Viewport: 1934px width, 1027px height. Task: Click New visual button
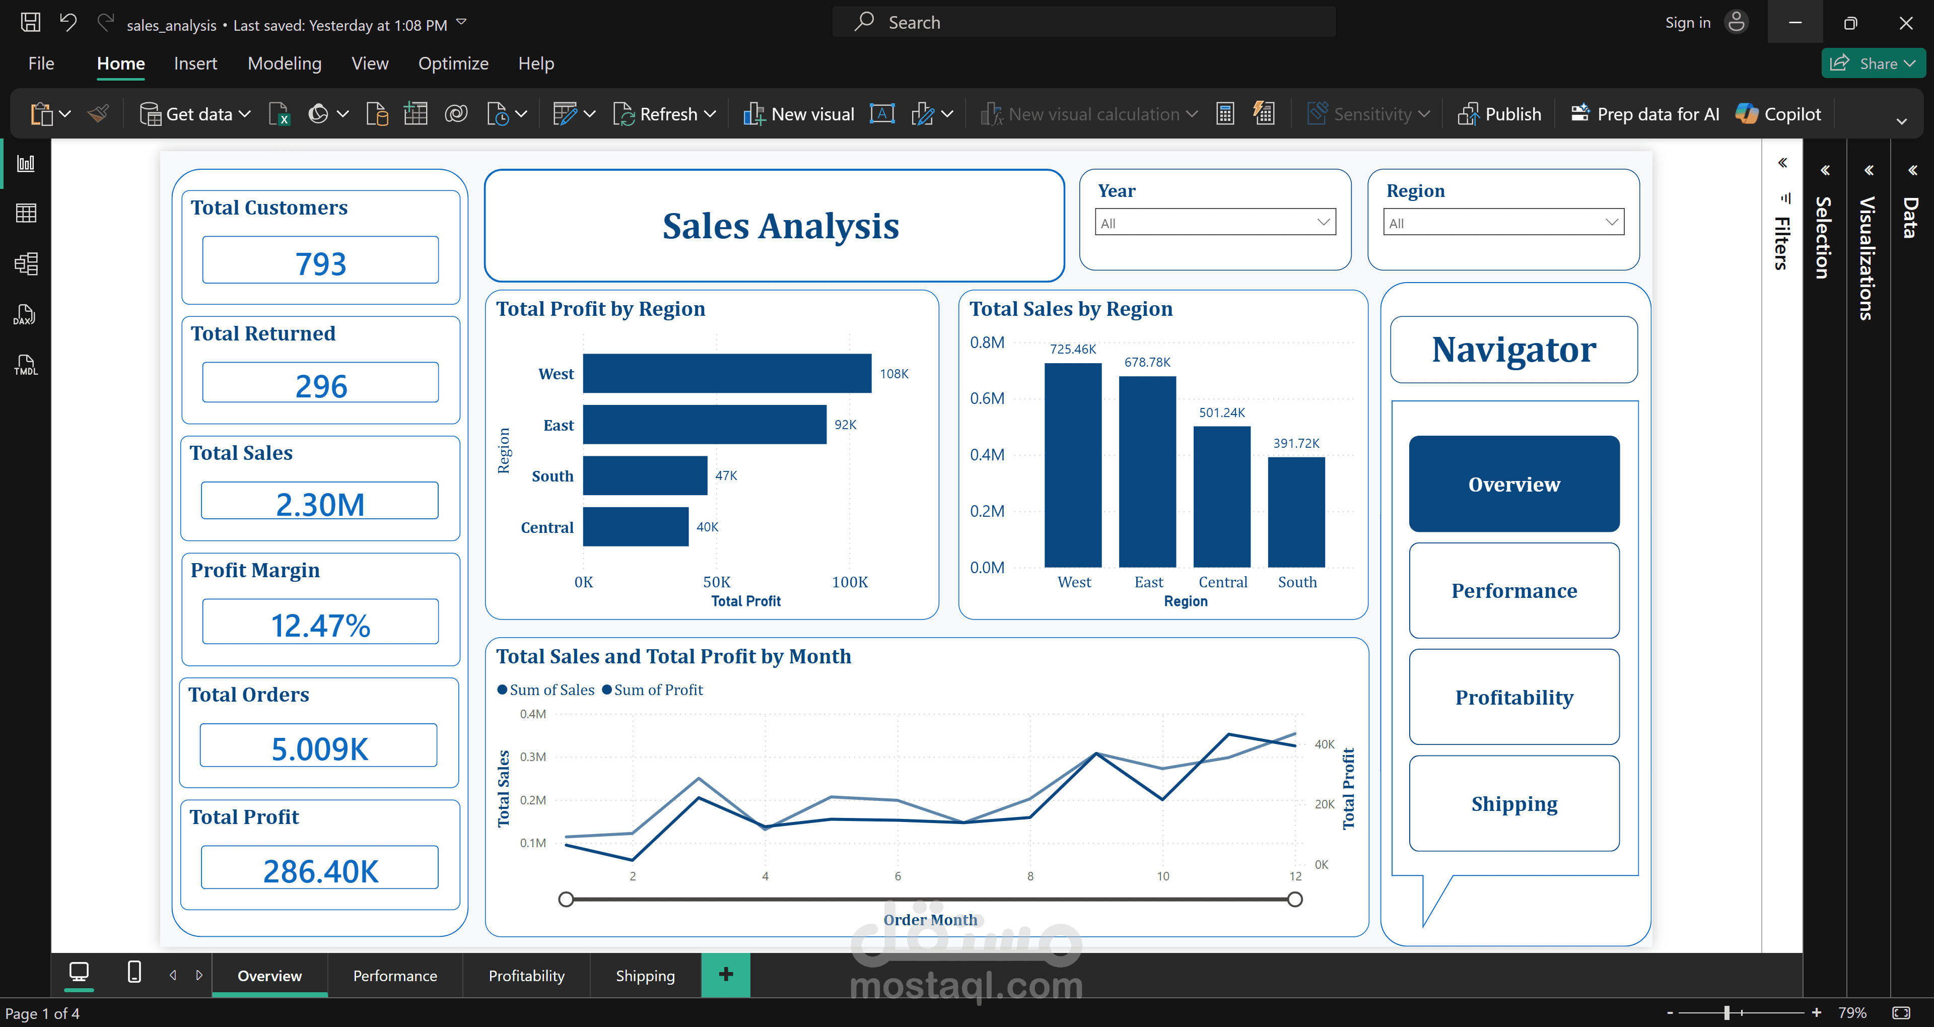point(799,114)
